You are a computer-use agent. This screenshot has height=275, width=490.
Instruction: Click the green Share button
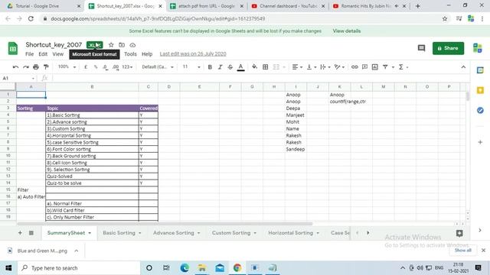pyautogui.click(x=448, y=48)
